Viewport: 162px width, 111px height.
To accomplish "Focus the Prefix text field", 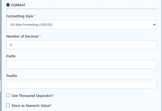I will pos(82,64).
